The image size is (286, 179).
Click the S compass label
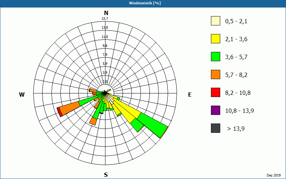(106, 175)
